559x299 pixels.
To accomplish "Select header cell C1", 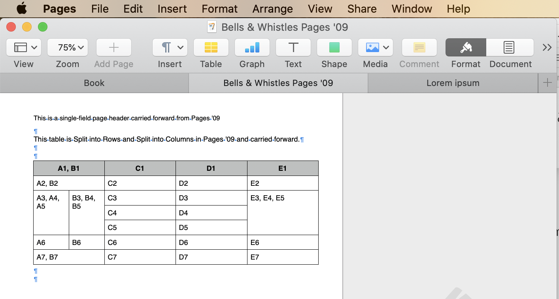I will pos(140,168).
